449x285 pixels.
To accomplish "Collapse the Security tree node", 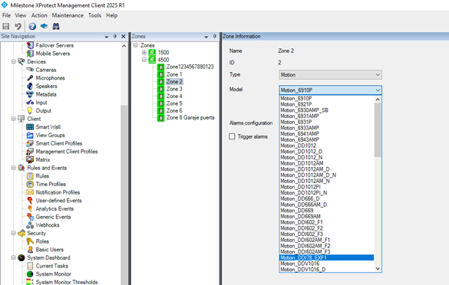I will tap(13, 233).
